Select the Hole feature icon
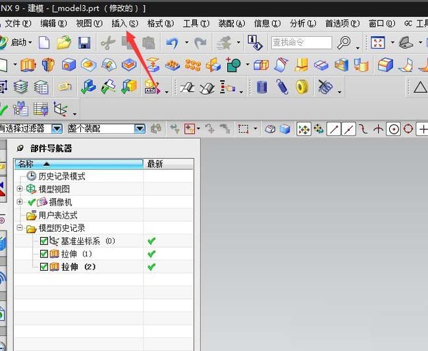The height and width of the screenshot is (351, 428). point(68,65)
